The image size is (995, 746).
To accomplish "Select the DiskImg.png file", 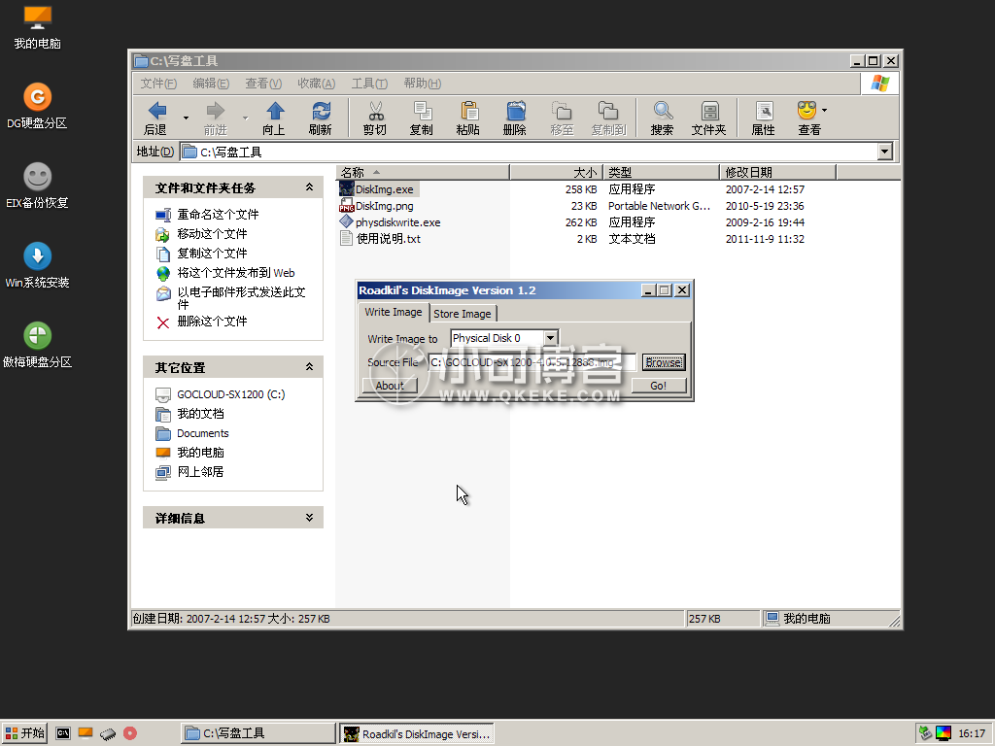I will [384, 206].
